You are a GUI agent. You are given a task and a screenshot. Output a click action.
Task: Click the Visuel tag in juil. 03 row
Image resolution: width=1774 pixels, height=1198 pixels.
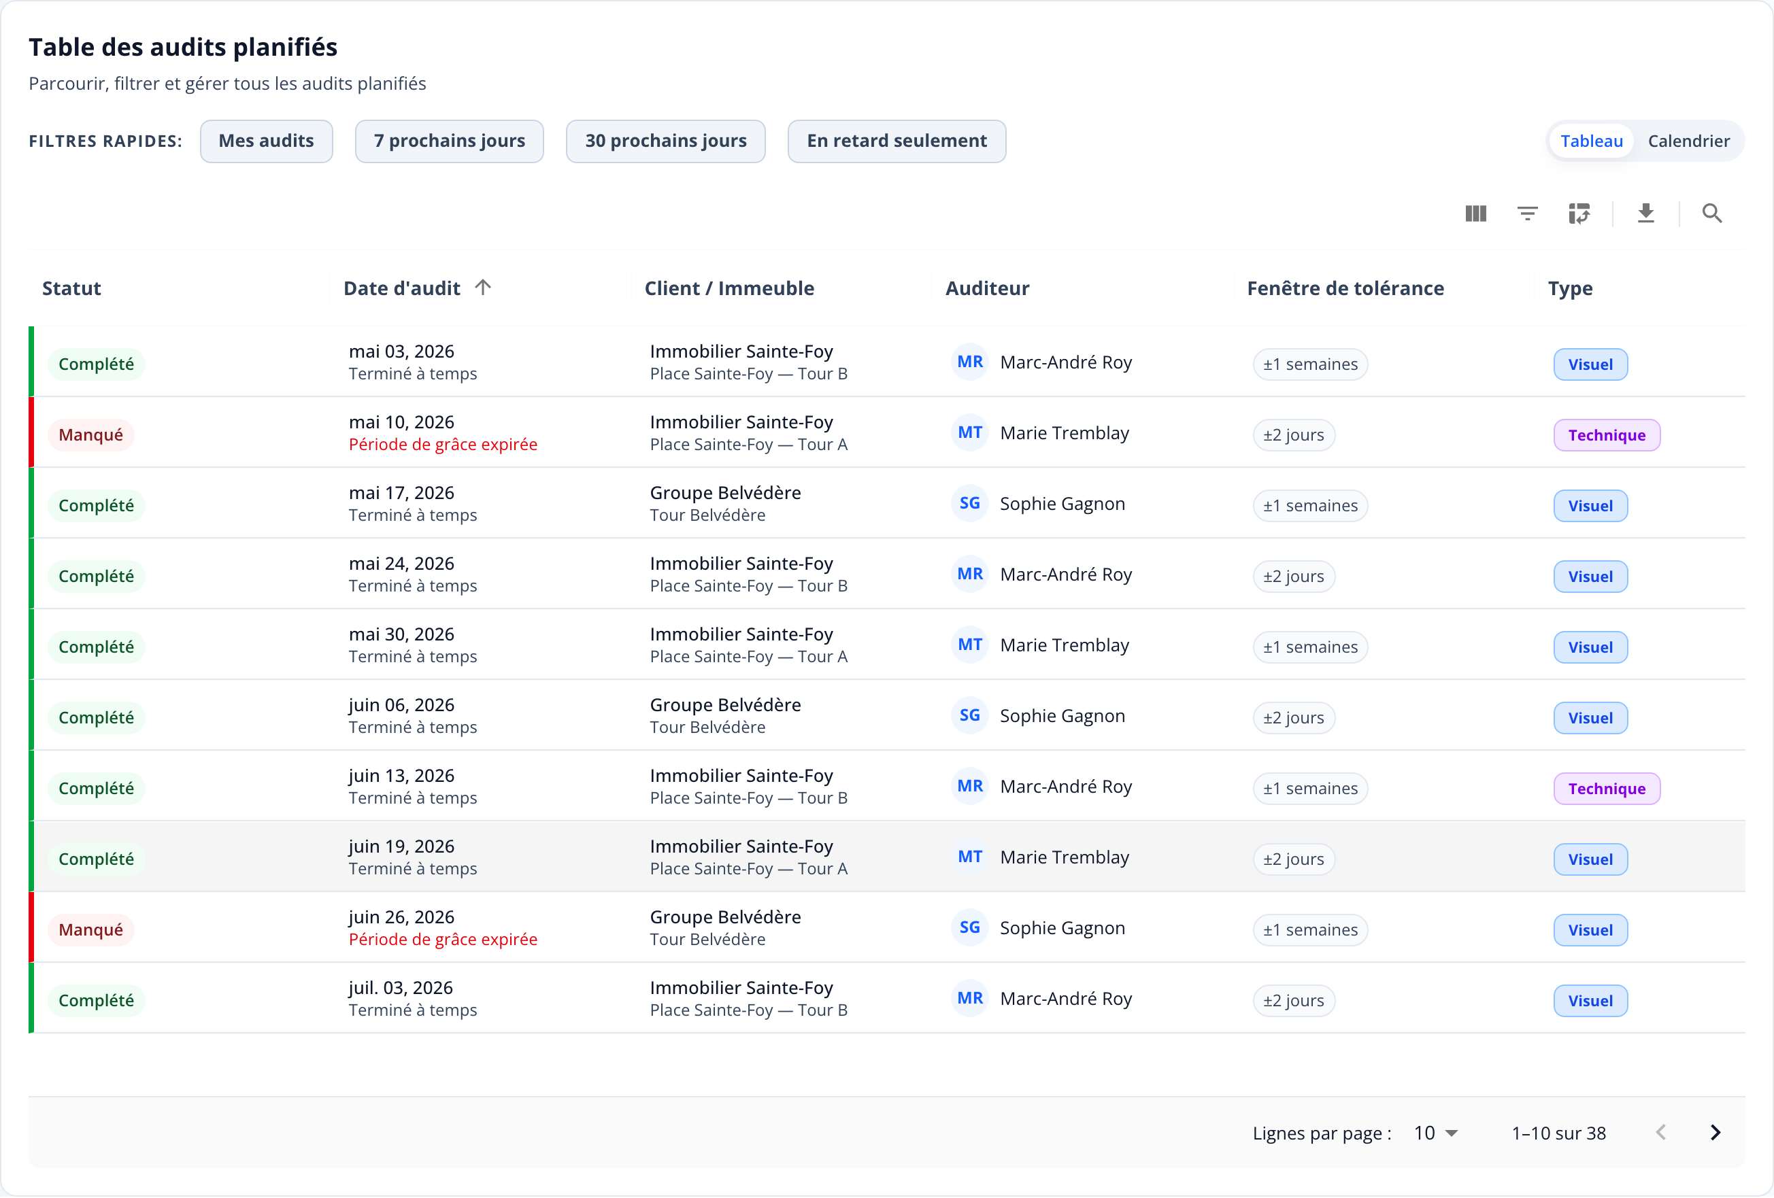pyautogui.click(x=1590, y=1000)
